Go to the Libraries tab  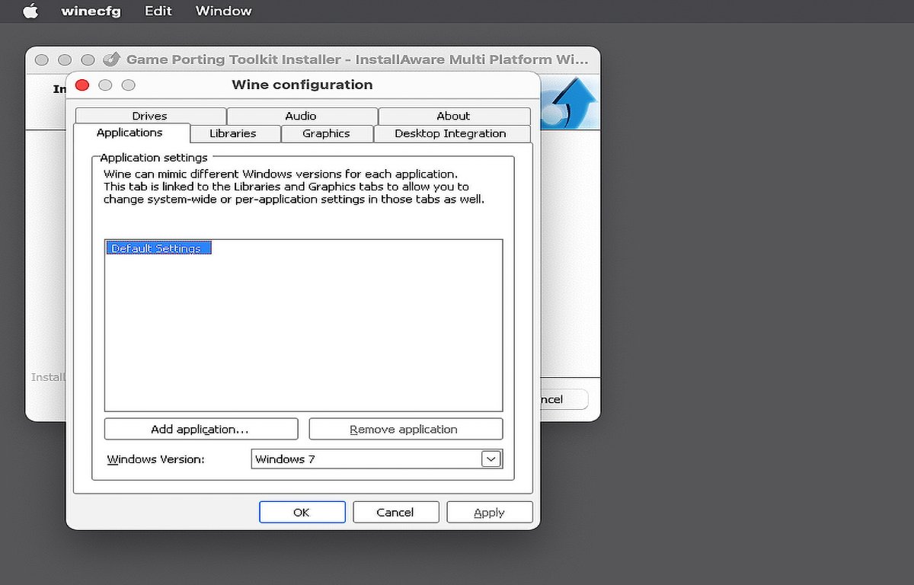[233, 133]
